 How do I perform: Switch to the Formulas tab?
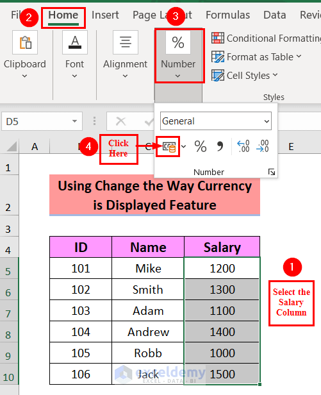coord(227,15)
